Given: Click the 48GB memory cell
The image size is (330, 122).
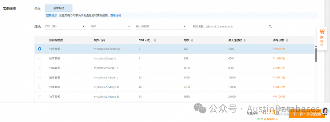Looking at the screenshot, I should coord(187,97).
